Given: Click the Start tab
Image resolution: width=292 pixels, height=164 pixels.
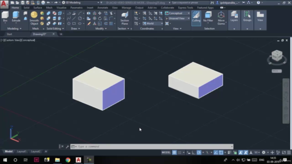Looking at the screenshot, I should [9, 34].
